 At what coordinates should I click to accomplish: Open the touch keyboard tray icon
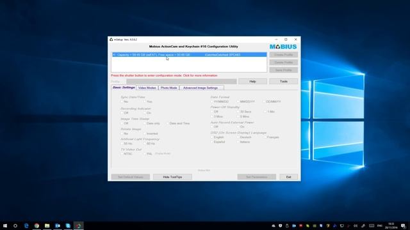pos(372,226)
